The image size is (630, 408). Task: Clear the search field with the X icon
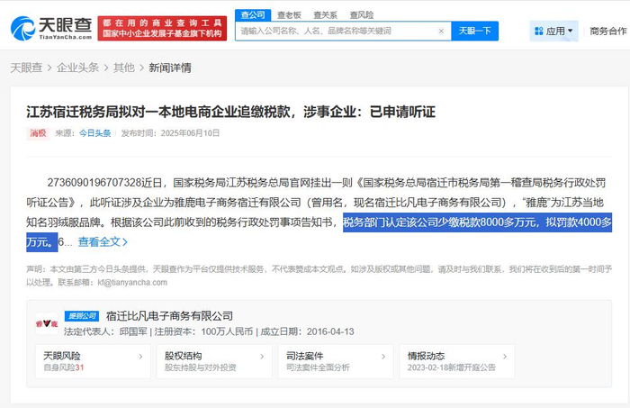pyautogui.click(x=441, y=31)
